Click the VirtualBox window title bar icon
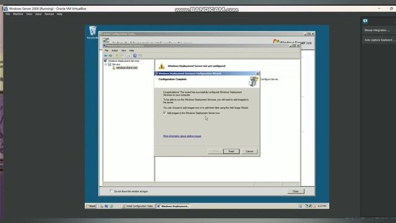The height and width of the screenshot is (223, 396). pyautogui.click(x=6, y=9)
